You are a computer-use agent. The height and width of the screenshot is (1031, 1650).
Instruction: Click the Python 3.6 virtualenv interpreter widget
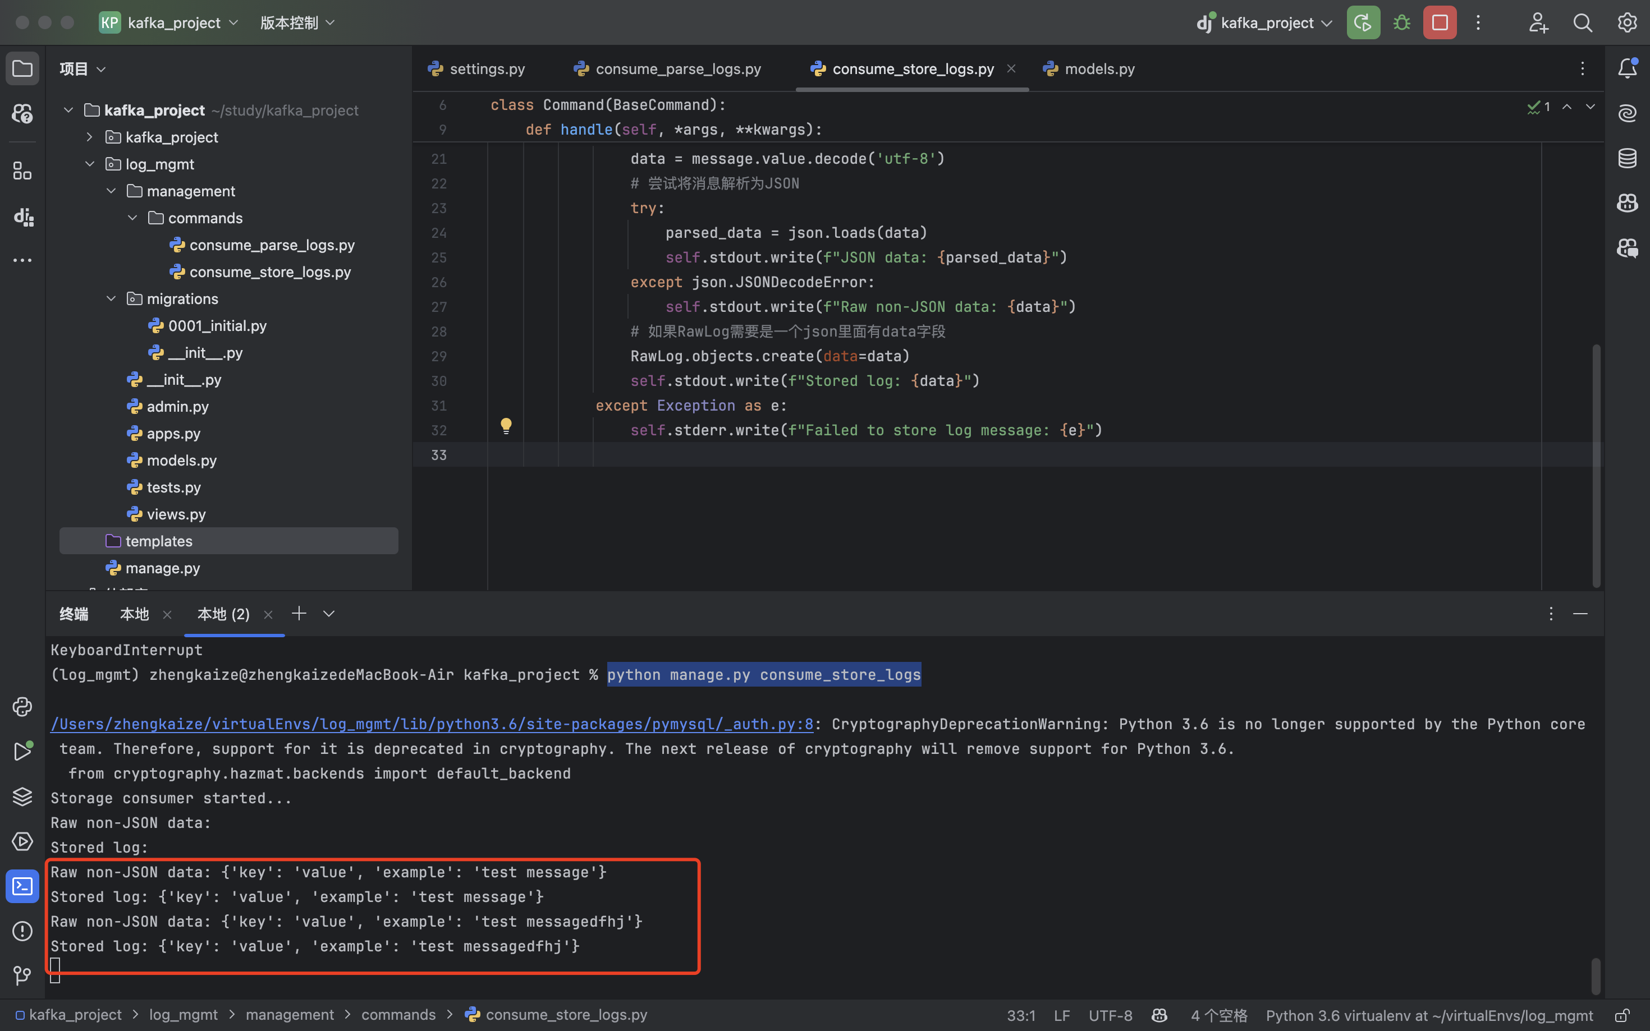coord(1428,1015)
